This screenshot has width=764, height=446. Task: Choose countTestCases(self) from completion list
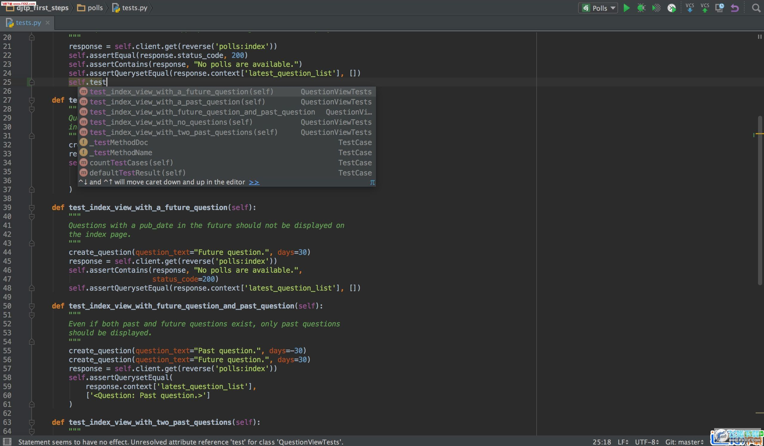coord(131,163)
